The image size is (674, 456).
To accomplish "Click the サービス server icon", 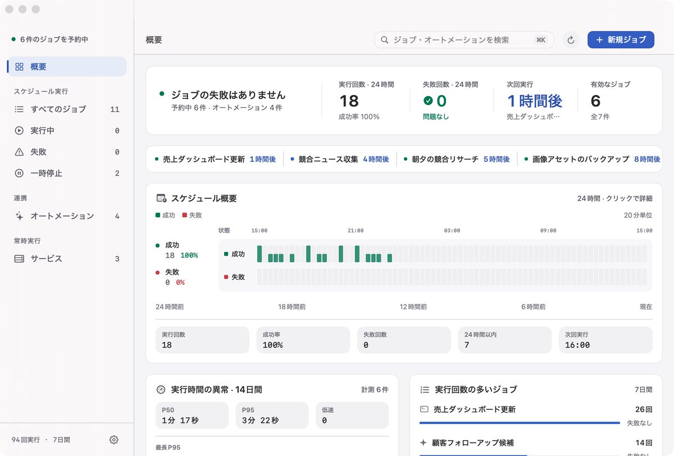I will point(19,259).
